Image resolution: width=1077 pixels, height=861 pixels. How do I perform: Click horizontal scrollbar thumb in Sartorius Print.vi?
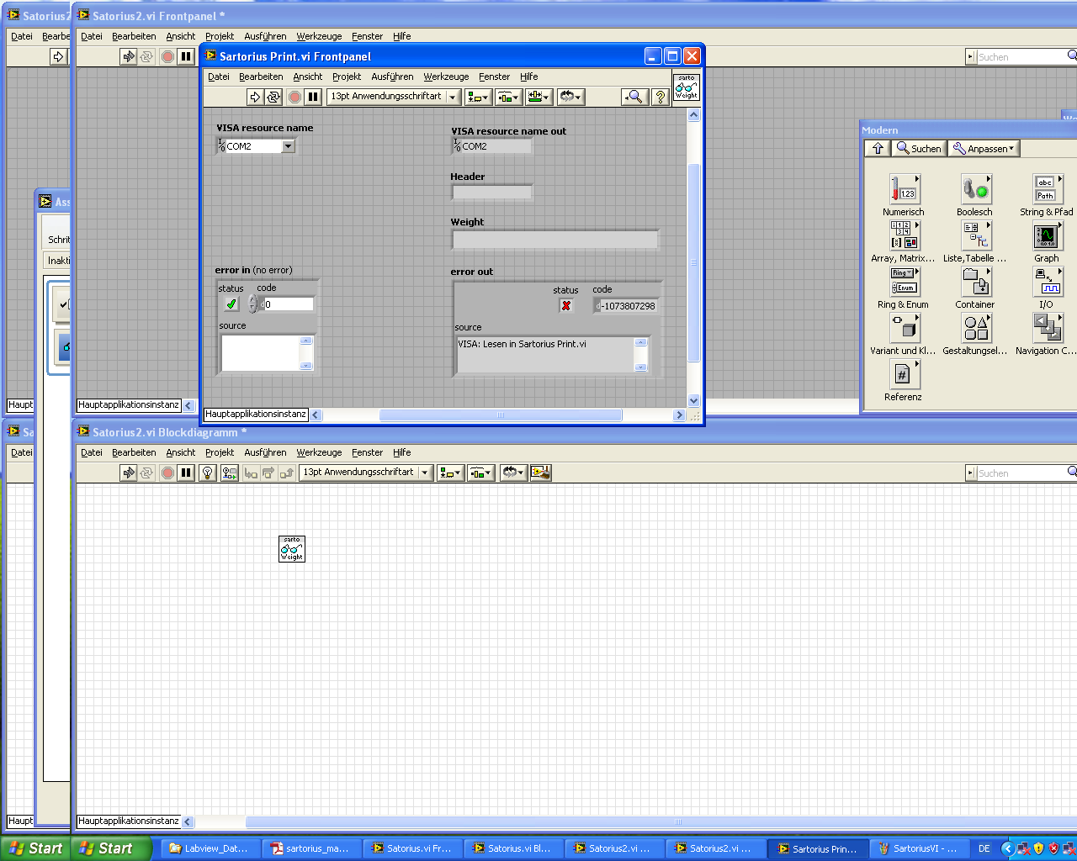click(x=501, y=415)
